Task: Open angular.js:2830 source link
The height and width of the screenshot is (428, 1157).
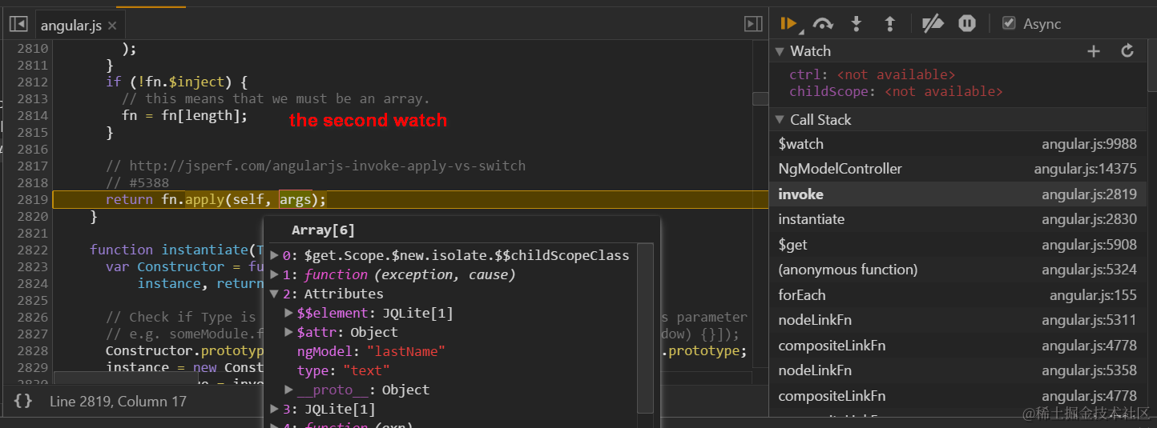Action: (1089, 219)
